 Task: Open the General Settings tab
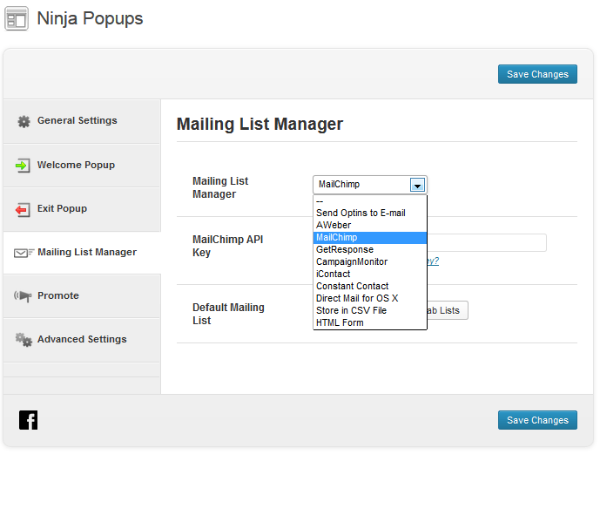[82, 121]
